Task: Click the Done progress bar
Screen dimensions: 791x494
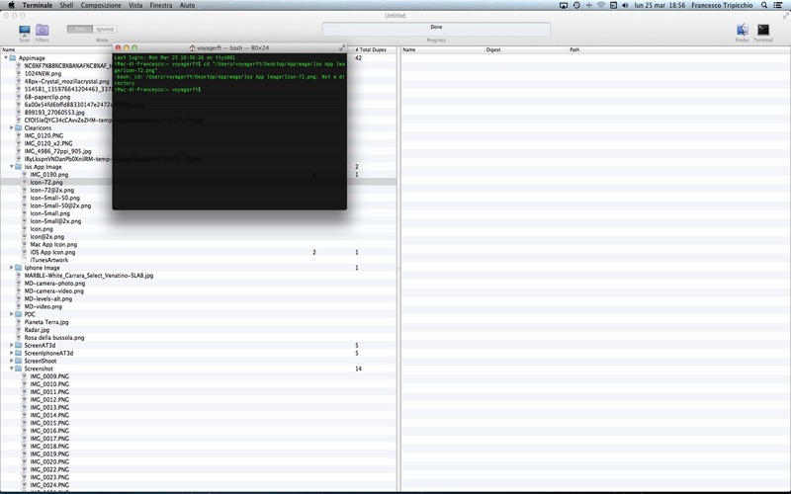Action: pyautogui.click(x=436, y=30)
